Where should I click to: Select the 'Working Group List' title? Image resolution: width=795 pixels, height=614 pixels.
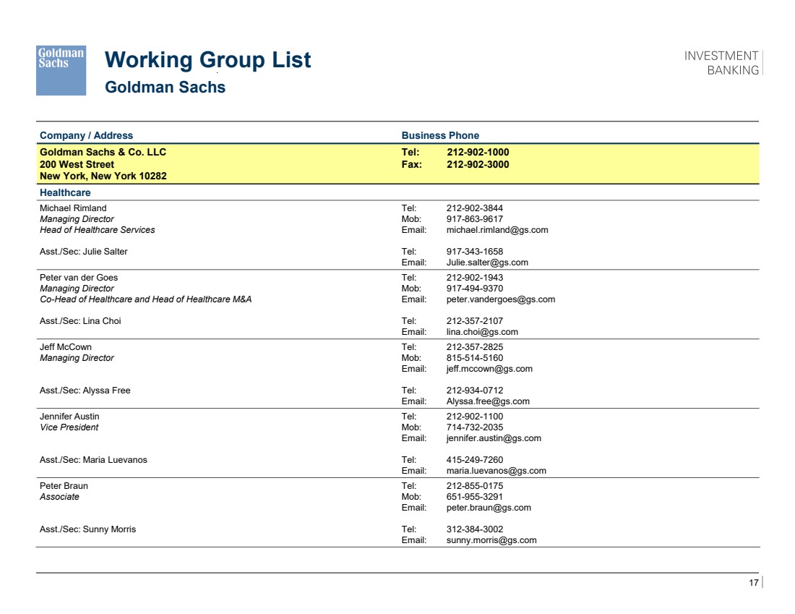207,60
